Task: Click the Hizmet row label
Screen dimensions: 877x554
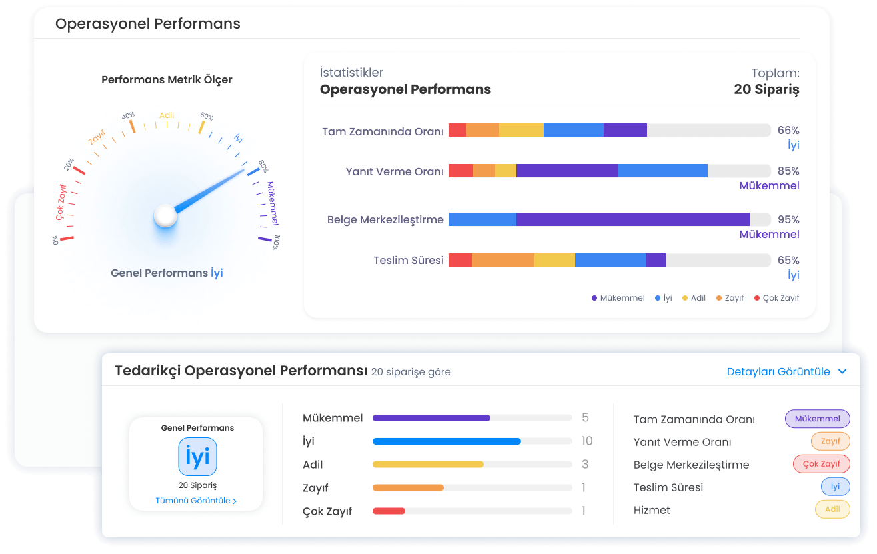Action: coord(652,510)
